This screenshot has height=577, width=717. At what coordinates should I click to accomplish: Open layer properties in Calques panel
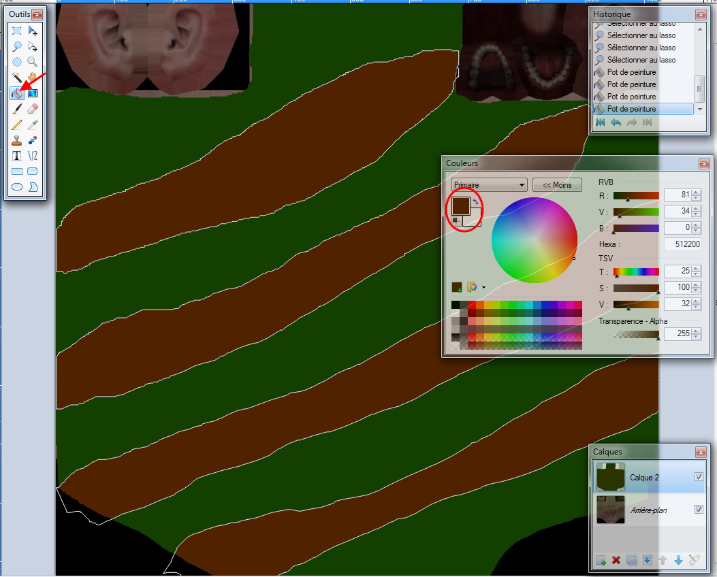694,561
